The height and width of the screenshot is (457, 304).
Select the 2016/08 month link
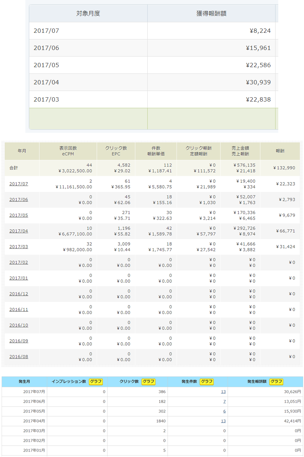click(x=19, y=357)
